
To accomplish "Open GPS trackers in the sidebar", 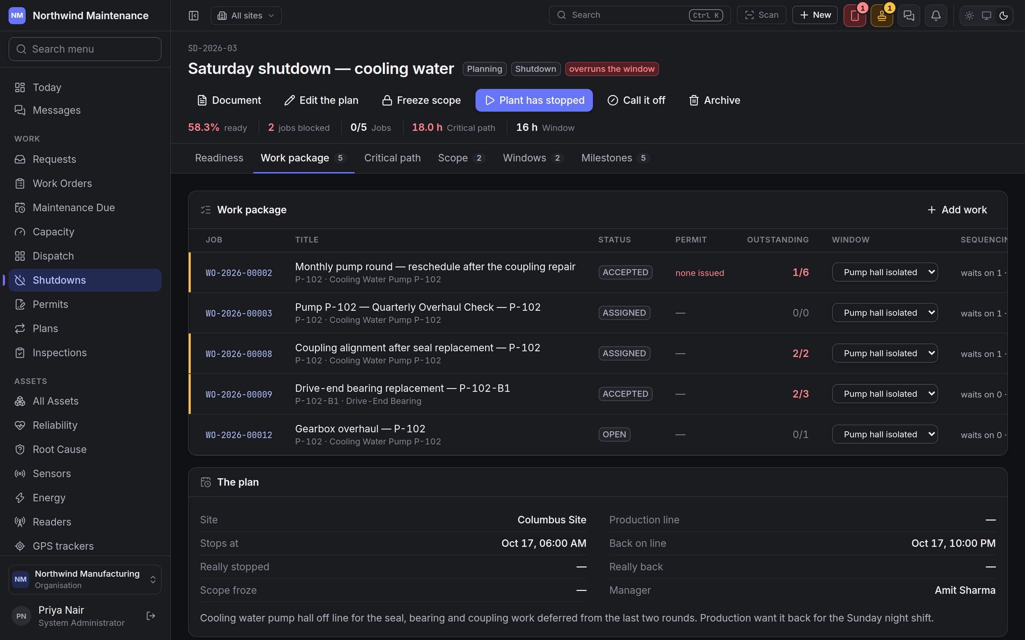I will (85, 546).
